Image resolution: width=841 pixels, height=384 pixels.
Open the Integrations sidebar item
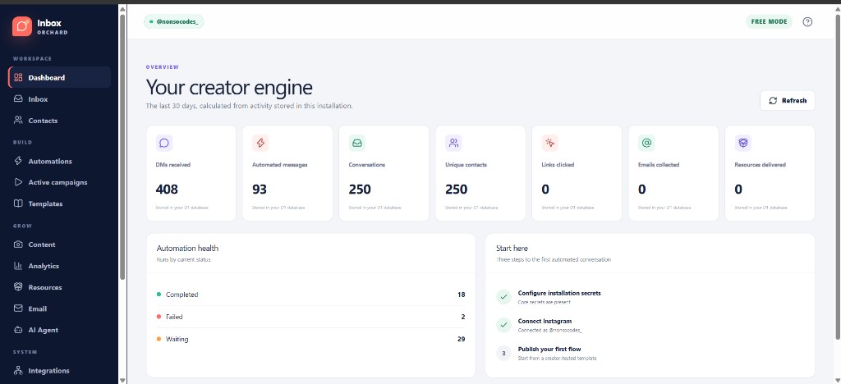point(59,371)
